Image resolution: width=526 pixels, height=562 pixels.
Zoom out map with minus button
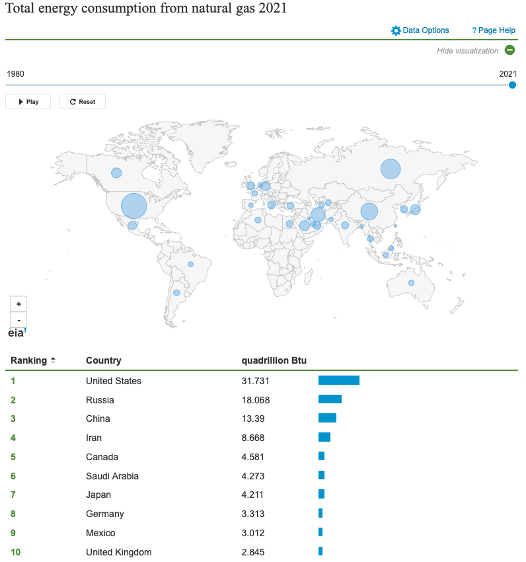click(x=19, y=320)
